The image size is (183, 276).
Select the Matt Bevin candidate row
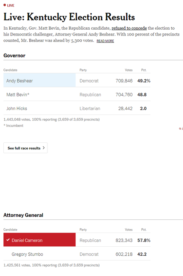pyautogui.click(x=77, y=94)
